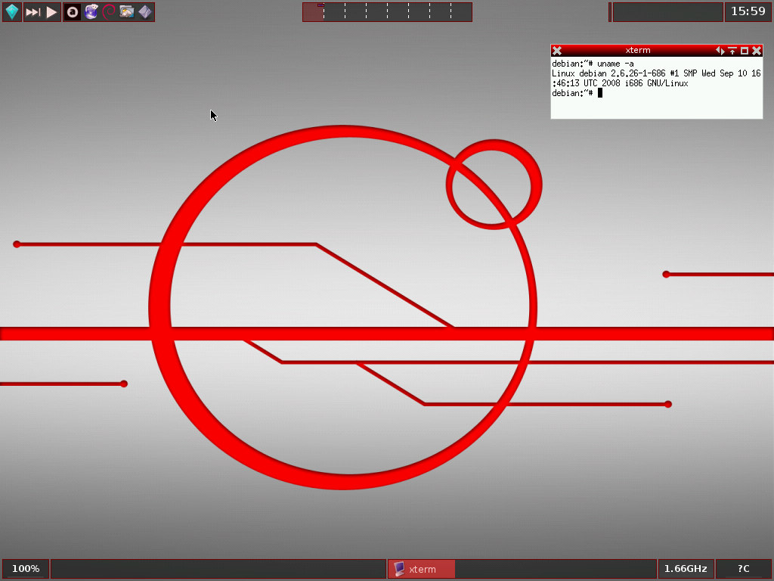Click the skip-forward media control

[33, 12]
